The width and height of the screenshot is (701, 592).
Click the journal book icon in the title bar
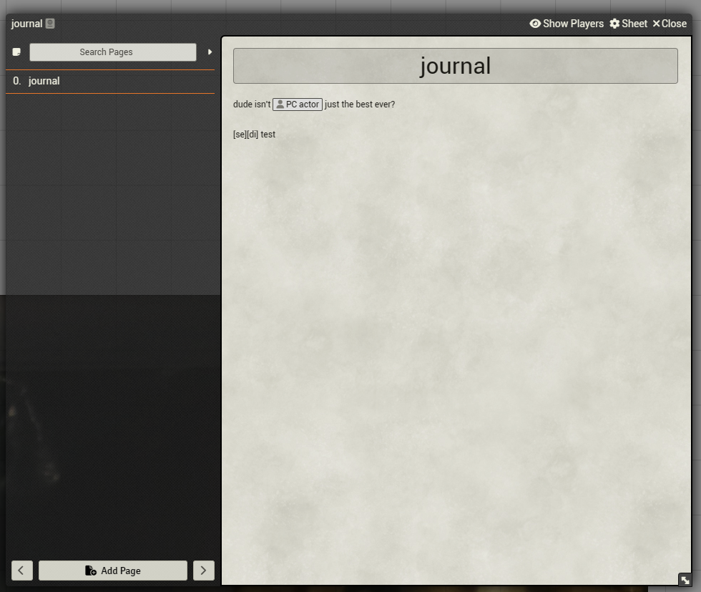click(x=49, y=24)
